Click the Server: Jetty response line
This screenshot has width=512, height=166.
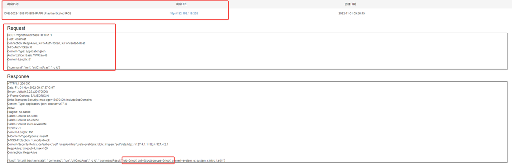(x=27, y=91)
